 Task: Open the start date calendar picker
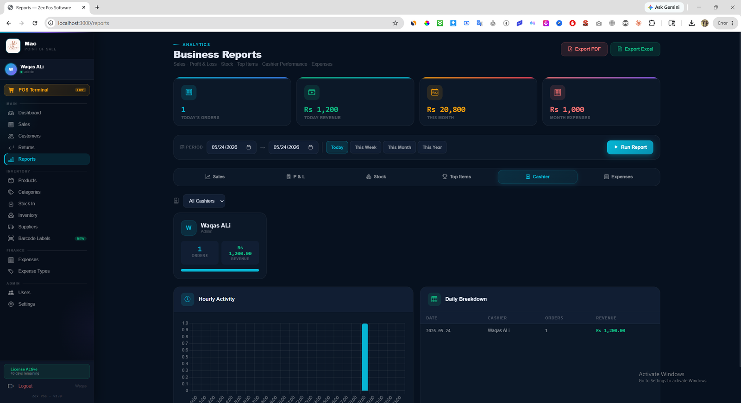[x=249, y=147]
